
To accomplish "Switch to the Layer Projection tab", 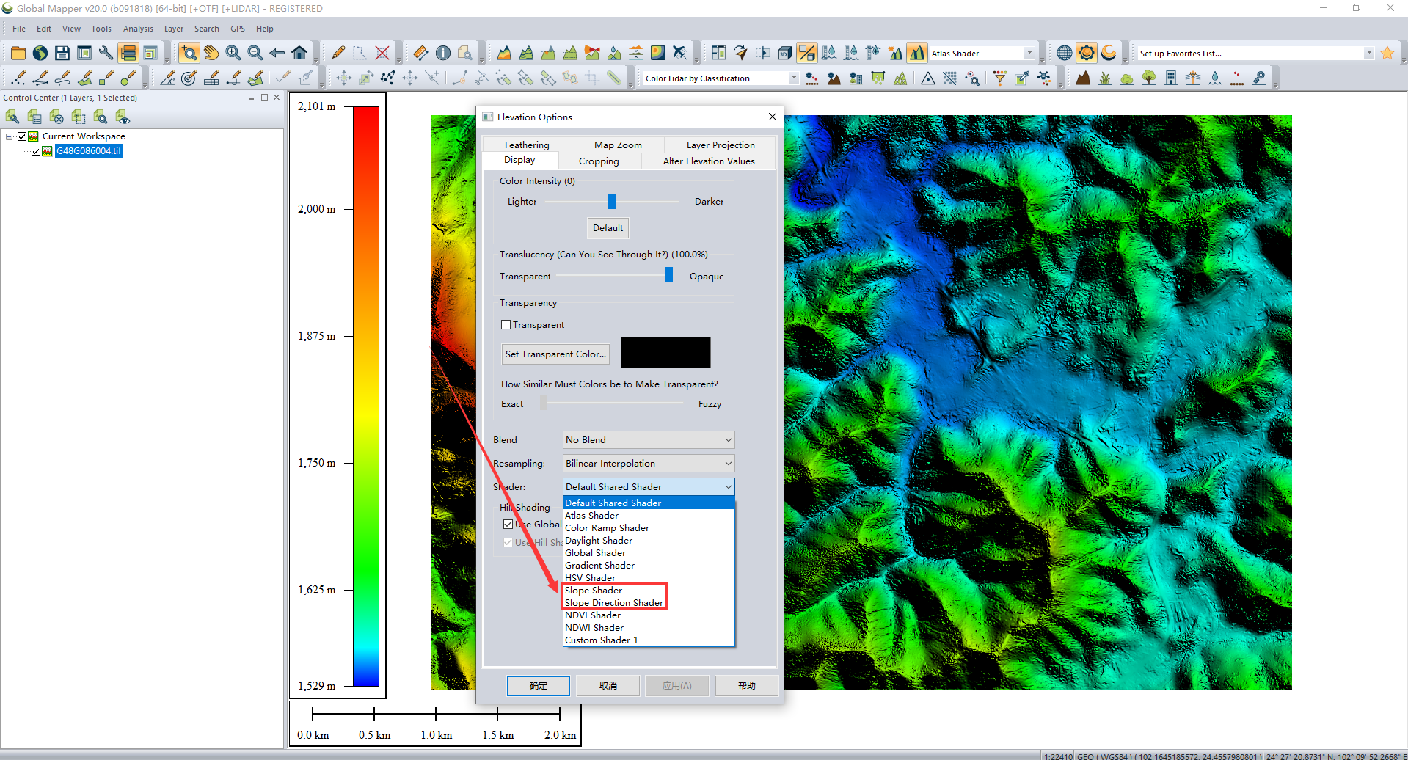I will pyautogui.click(x=721, y=145).
